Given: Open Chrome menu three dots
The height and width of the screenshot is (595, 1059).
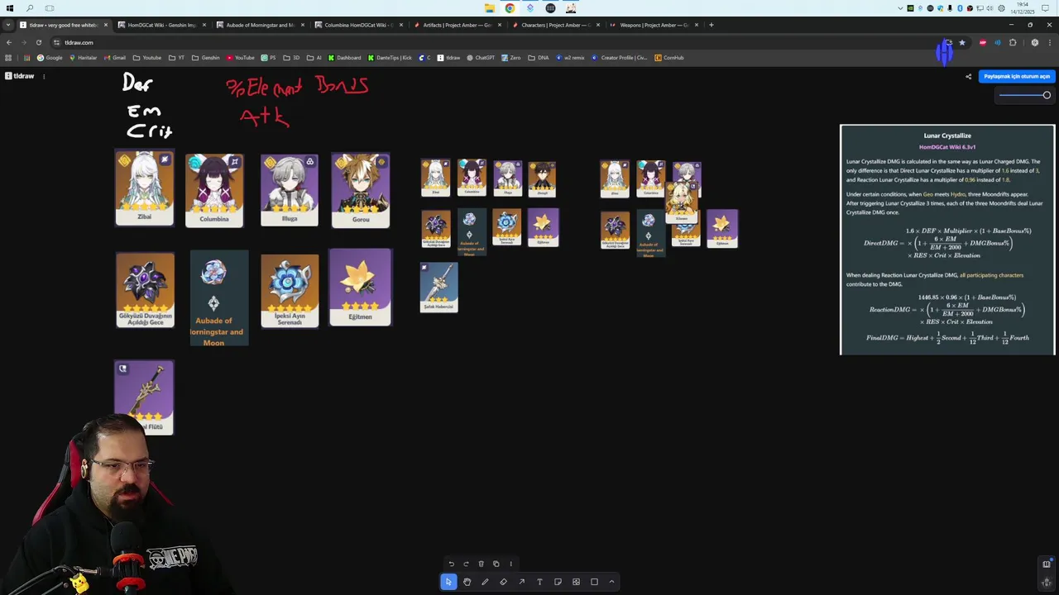Looking at the screenshot, I should pos(1050,42).
